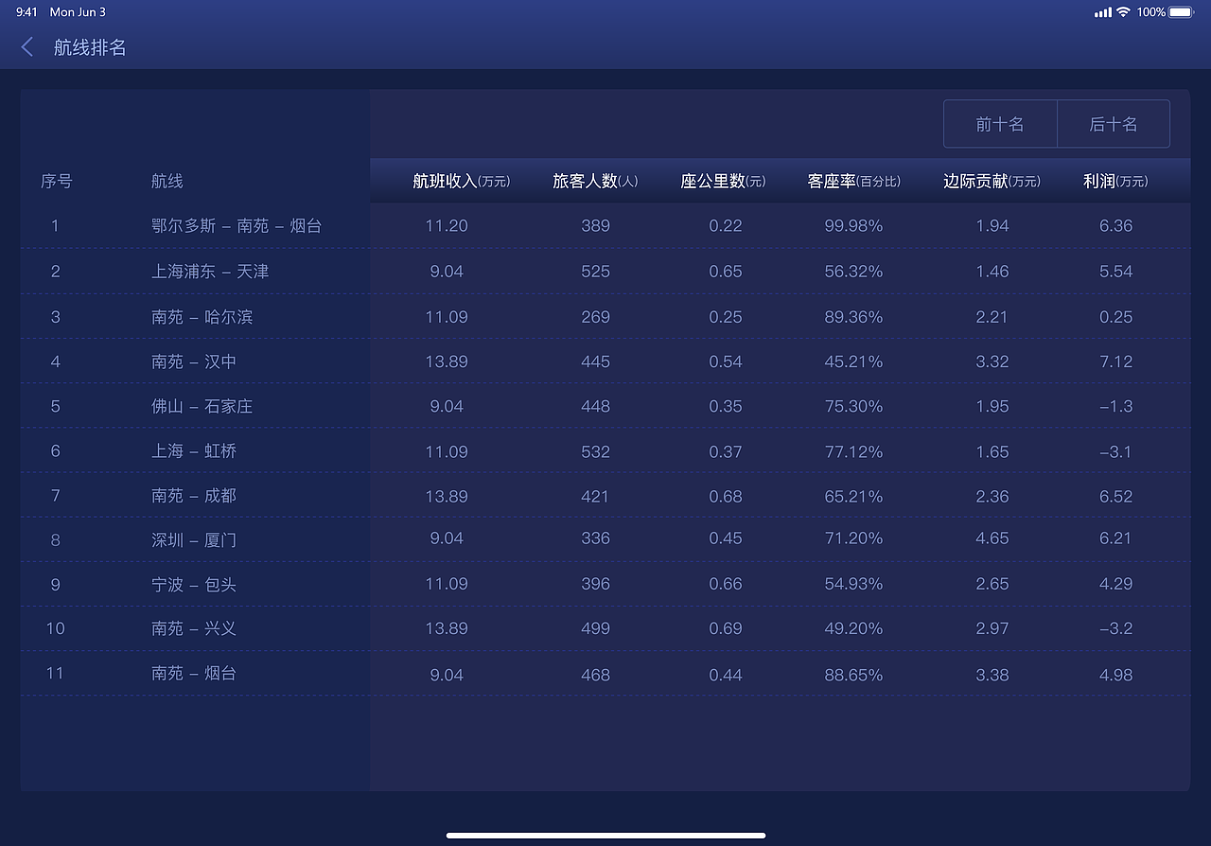Select route 佛山 – 石家庄

202,406
